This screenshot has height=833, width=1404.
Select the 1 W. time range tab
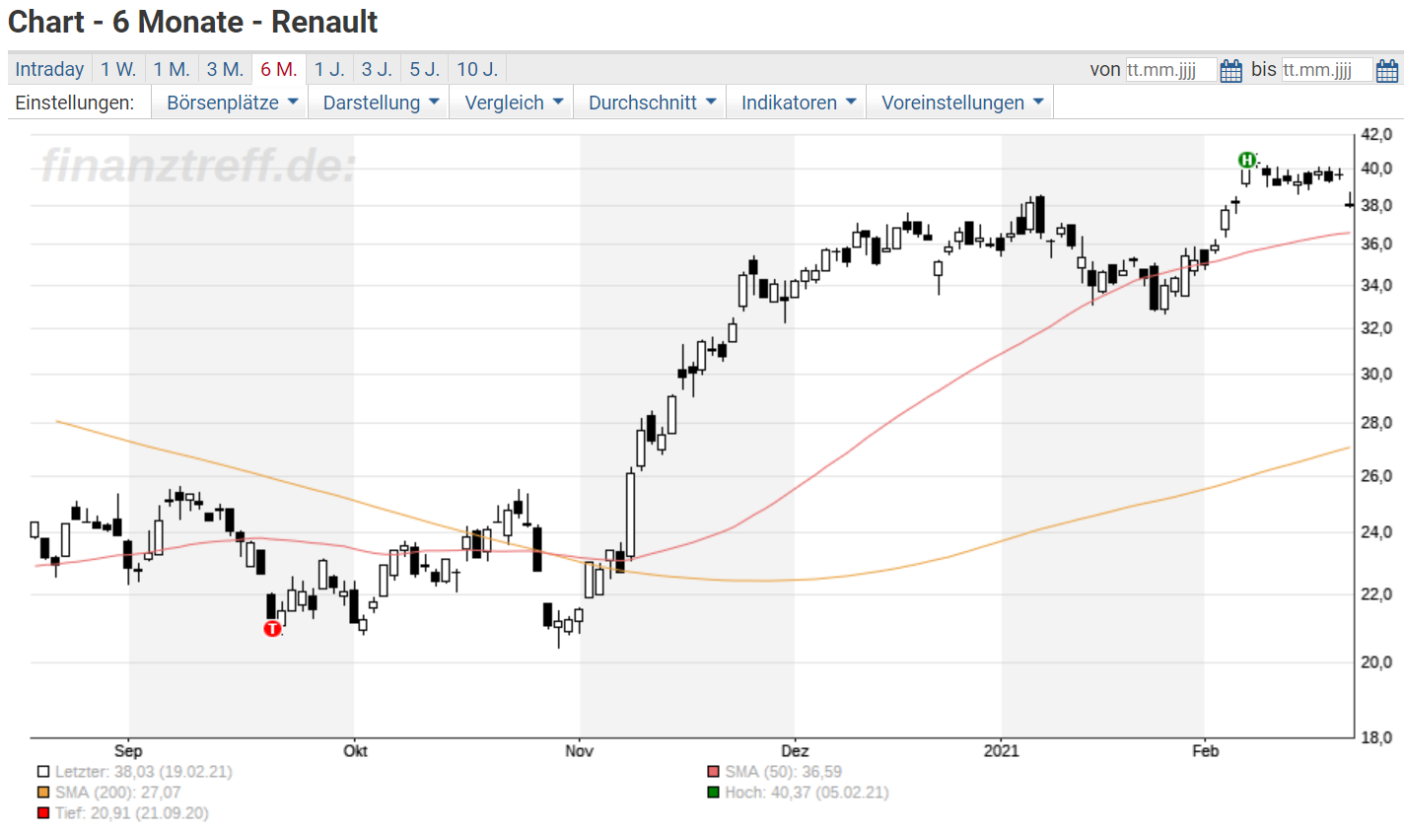(x=118, y=69)
